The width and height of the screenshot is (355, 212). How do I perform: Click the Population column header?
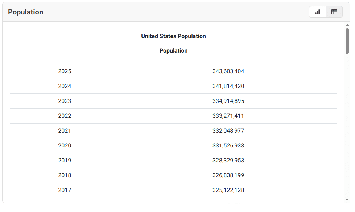coord(173,51)
